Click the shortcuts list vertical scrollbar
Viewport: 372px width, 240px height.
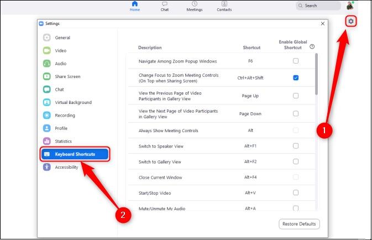pyautogui.click(x=317, y=74)
